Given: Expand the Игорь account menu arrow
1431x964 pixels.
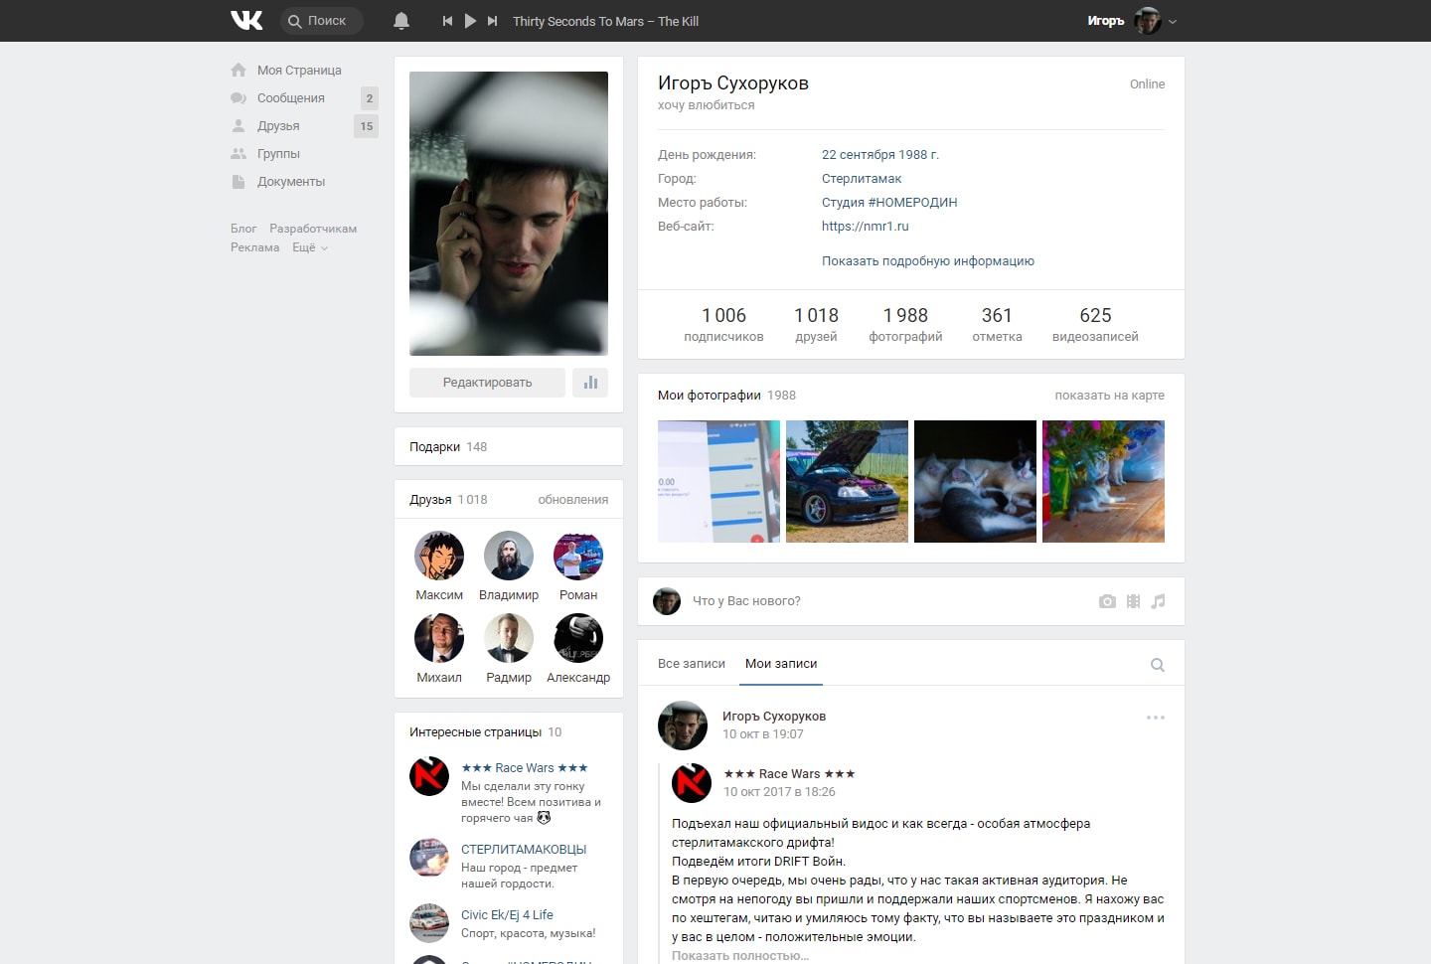Looking at the screenshot, I should point(1173,21).
